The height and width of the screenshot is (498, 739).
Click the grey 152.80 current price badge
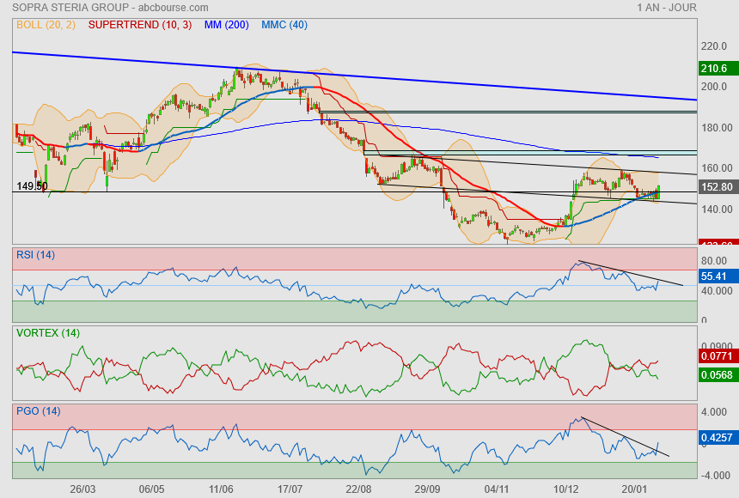tap(715, 186)
